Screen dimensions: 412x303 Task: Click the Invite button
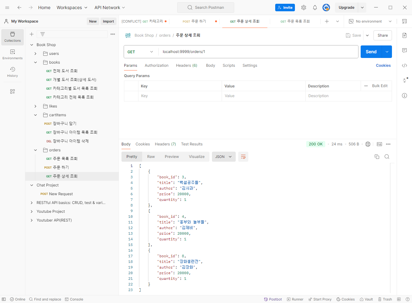point(285,8)
